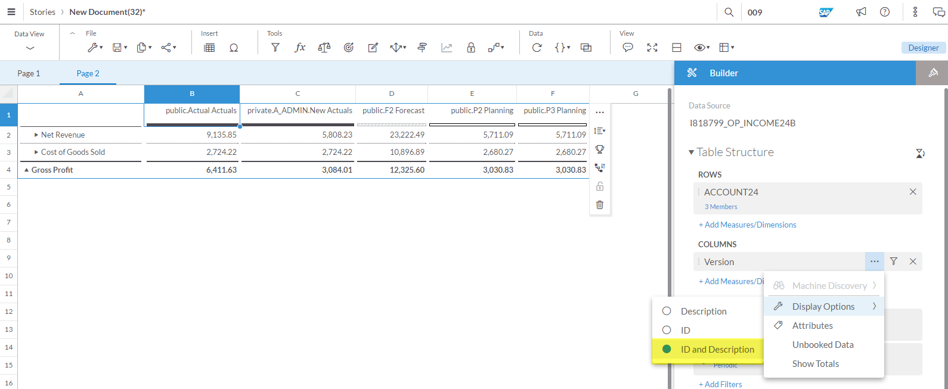
Task: Toggle the eye visibility dropdown in View
Action: [701, 48]
